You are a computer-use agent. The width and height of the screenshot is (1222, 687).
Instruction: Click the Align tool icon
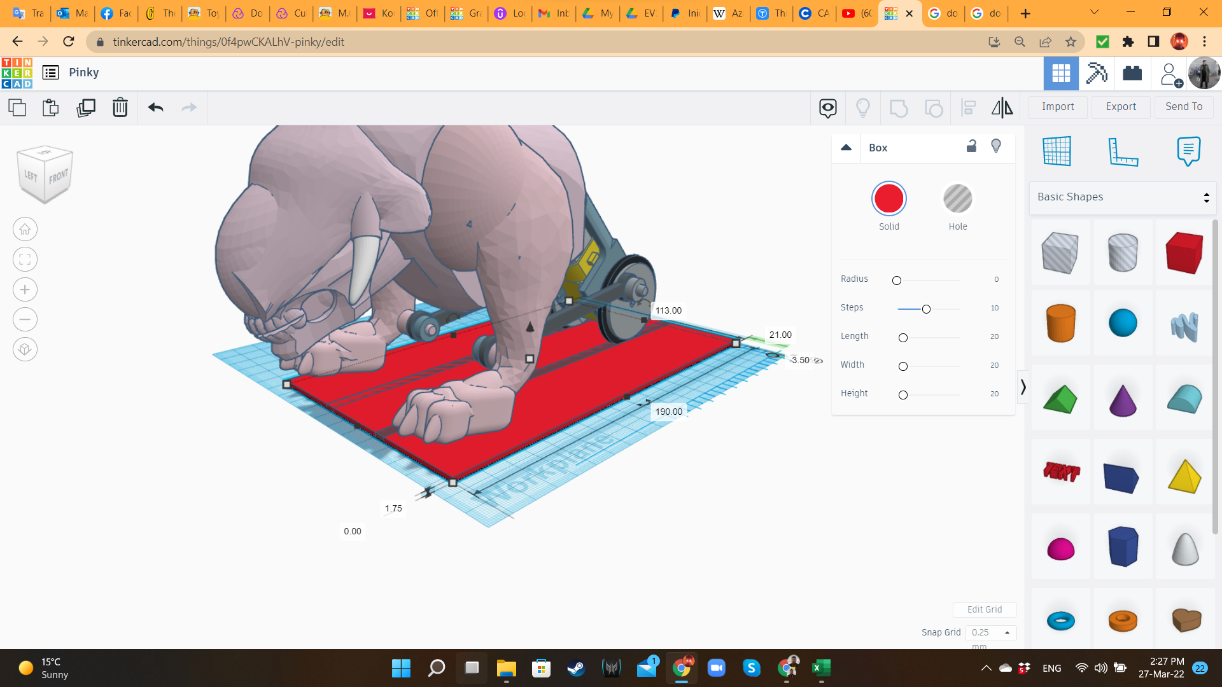[x=968, y=108]
